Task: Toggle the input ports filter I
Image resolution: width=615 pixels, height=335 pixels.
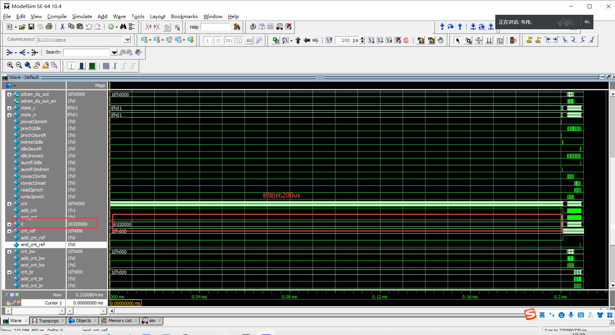Action: tap(208, 40)
